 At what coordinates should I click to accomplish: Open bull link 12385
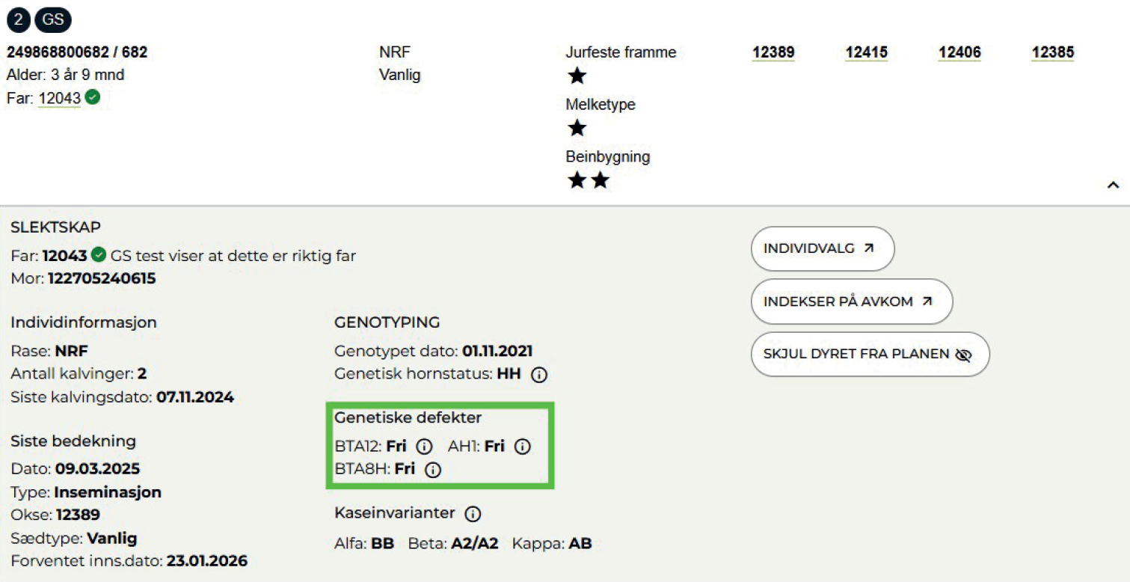[x=1052, y=52]
